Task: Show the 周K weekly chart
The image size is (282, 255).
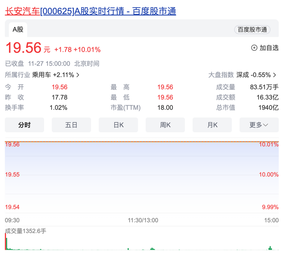Action: click(165, 125)
